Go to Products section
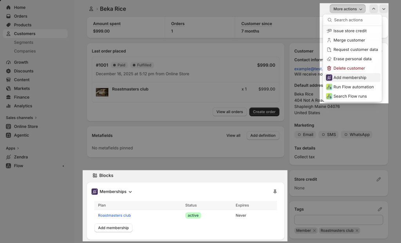 tap(22, 25)
